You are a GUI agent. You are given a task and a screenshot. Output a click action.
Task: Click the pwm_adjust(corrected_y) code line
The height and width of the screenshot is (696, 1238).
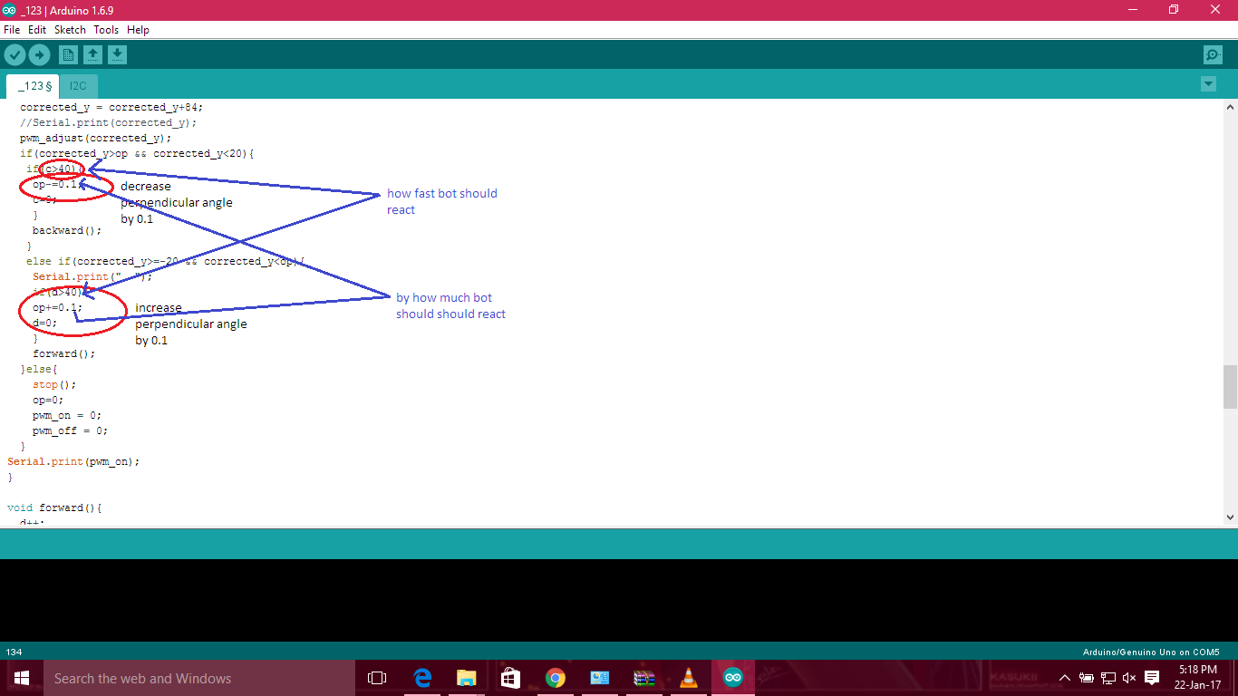95,138
